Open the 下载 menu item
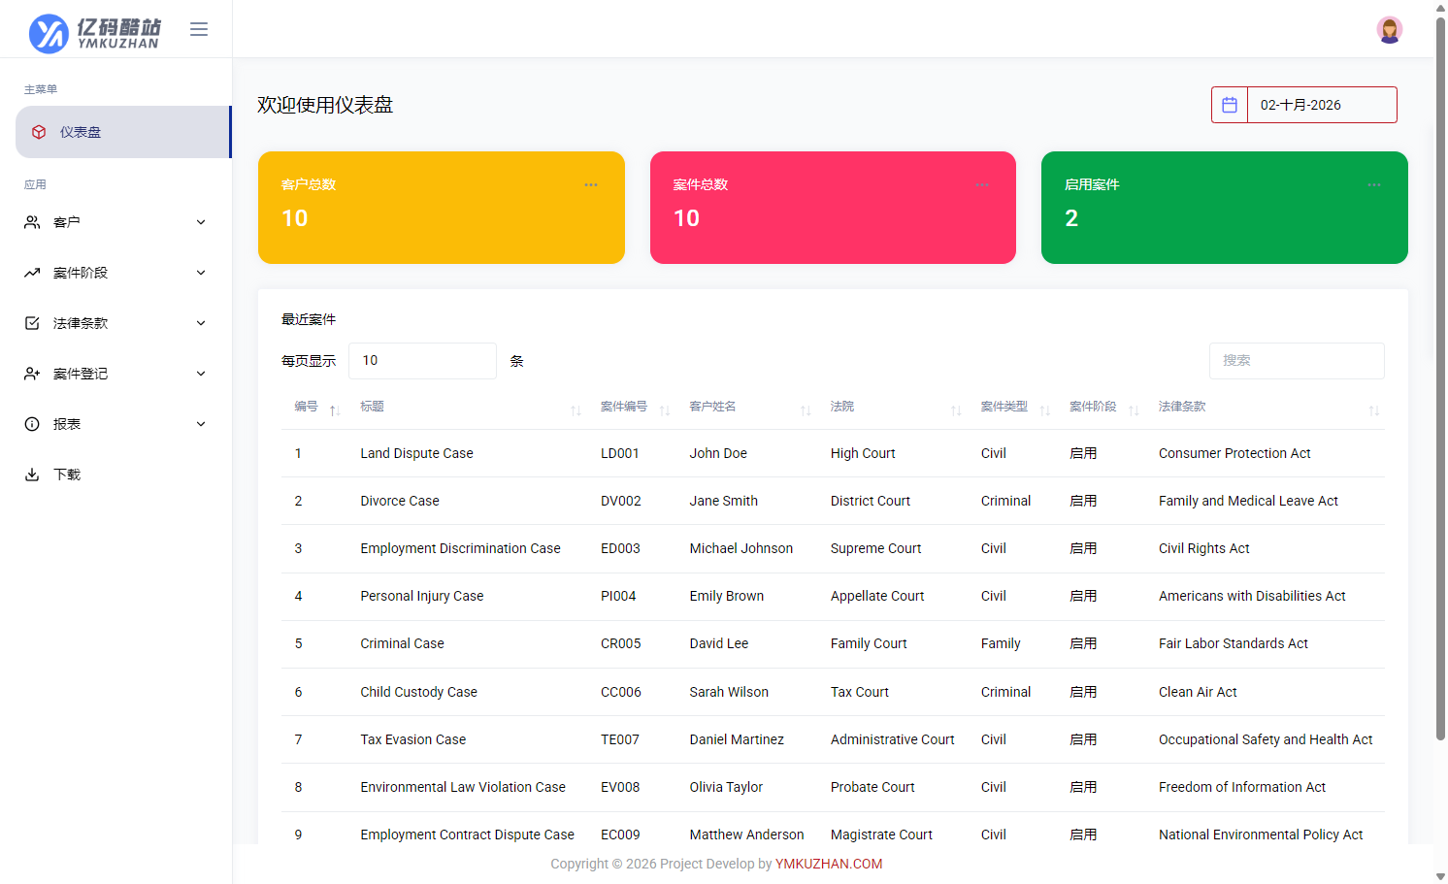This screenshot has height=884, width=1448. pos(115,475)
